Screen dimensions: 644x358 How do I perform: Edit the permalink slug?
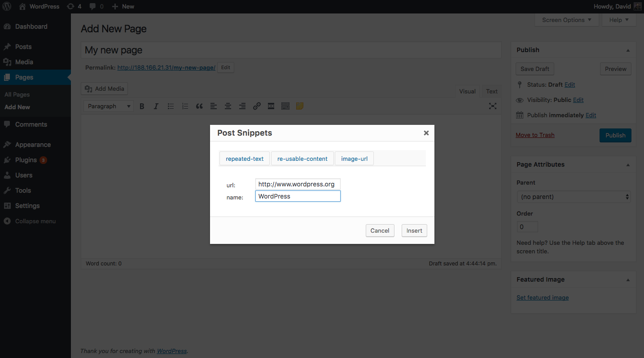[x=226, y=68]
